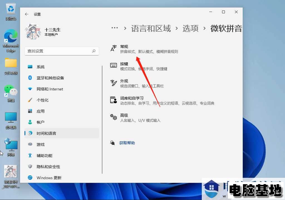Open 游戏 settings category
This screenshot has width=285, height=200.
pos(62,145)
